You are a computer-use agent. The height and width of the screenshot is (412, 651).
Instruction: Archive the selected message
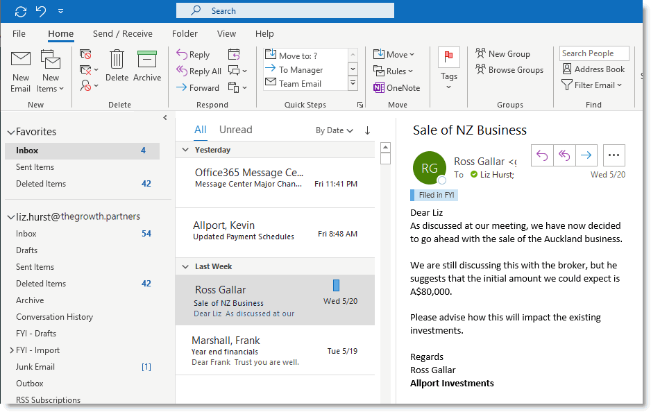(147, 65)
